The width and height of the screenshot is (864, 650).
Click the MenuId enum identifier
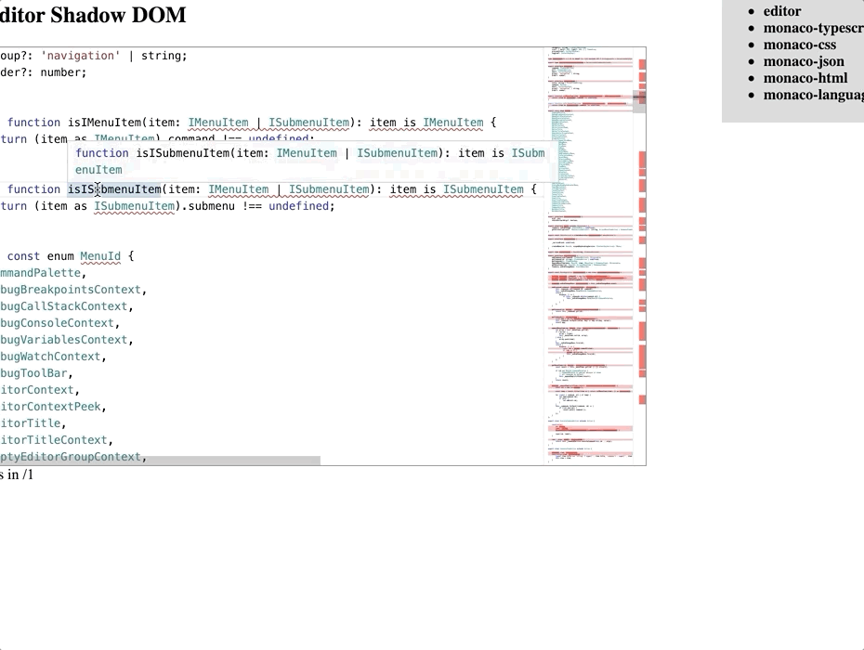pyautogui.click(x=100, y=256)
